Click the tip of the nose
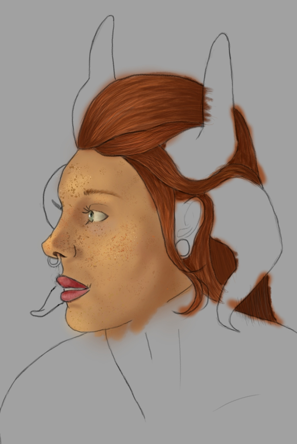 50,245
